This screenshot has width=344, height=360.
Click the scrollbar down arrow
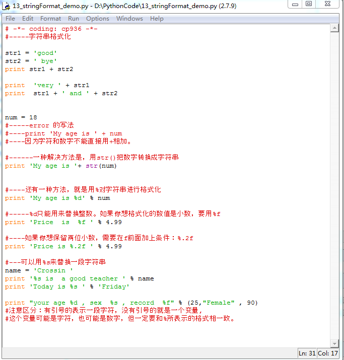334,344
